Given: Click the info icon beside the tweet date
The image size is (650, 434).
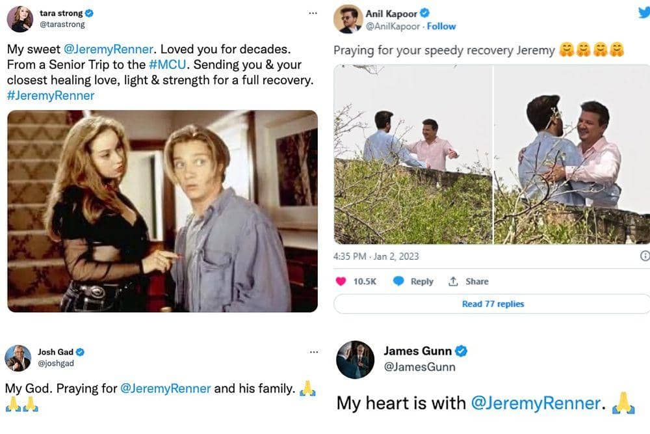Looking at the screenshot, I should coord(645,256).
